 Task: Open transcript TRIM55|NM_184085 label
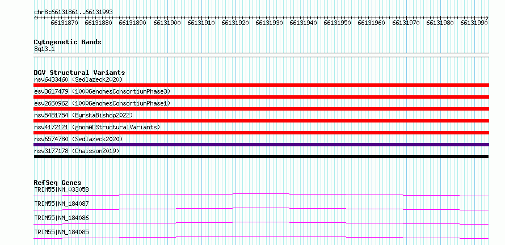point(61,232)
